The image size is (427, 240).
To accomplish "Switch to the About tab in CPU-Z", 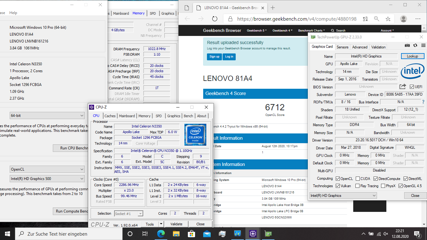I will [202, 116].
